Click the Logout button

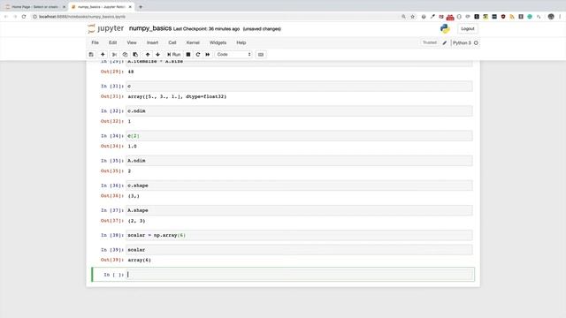point(468,29)
